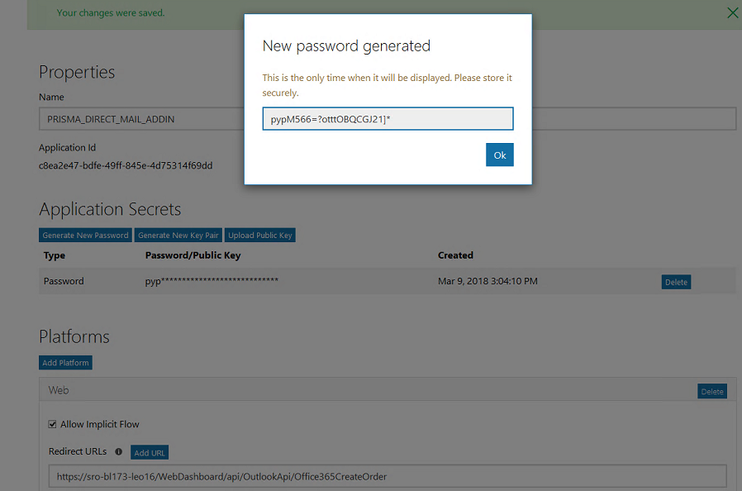Focus the Redirect URL input field

[387, 476]
